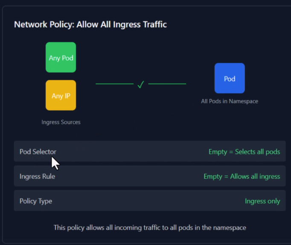Click the Network Policy title heading
Image resolution: width=291 pixels, height=245 pixels.
[x=90, y=24]
